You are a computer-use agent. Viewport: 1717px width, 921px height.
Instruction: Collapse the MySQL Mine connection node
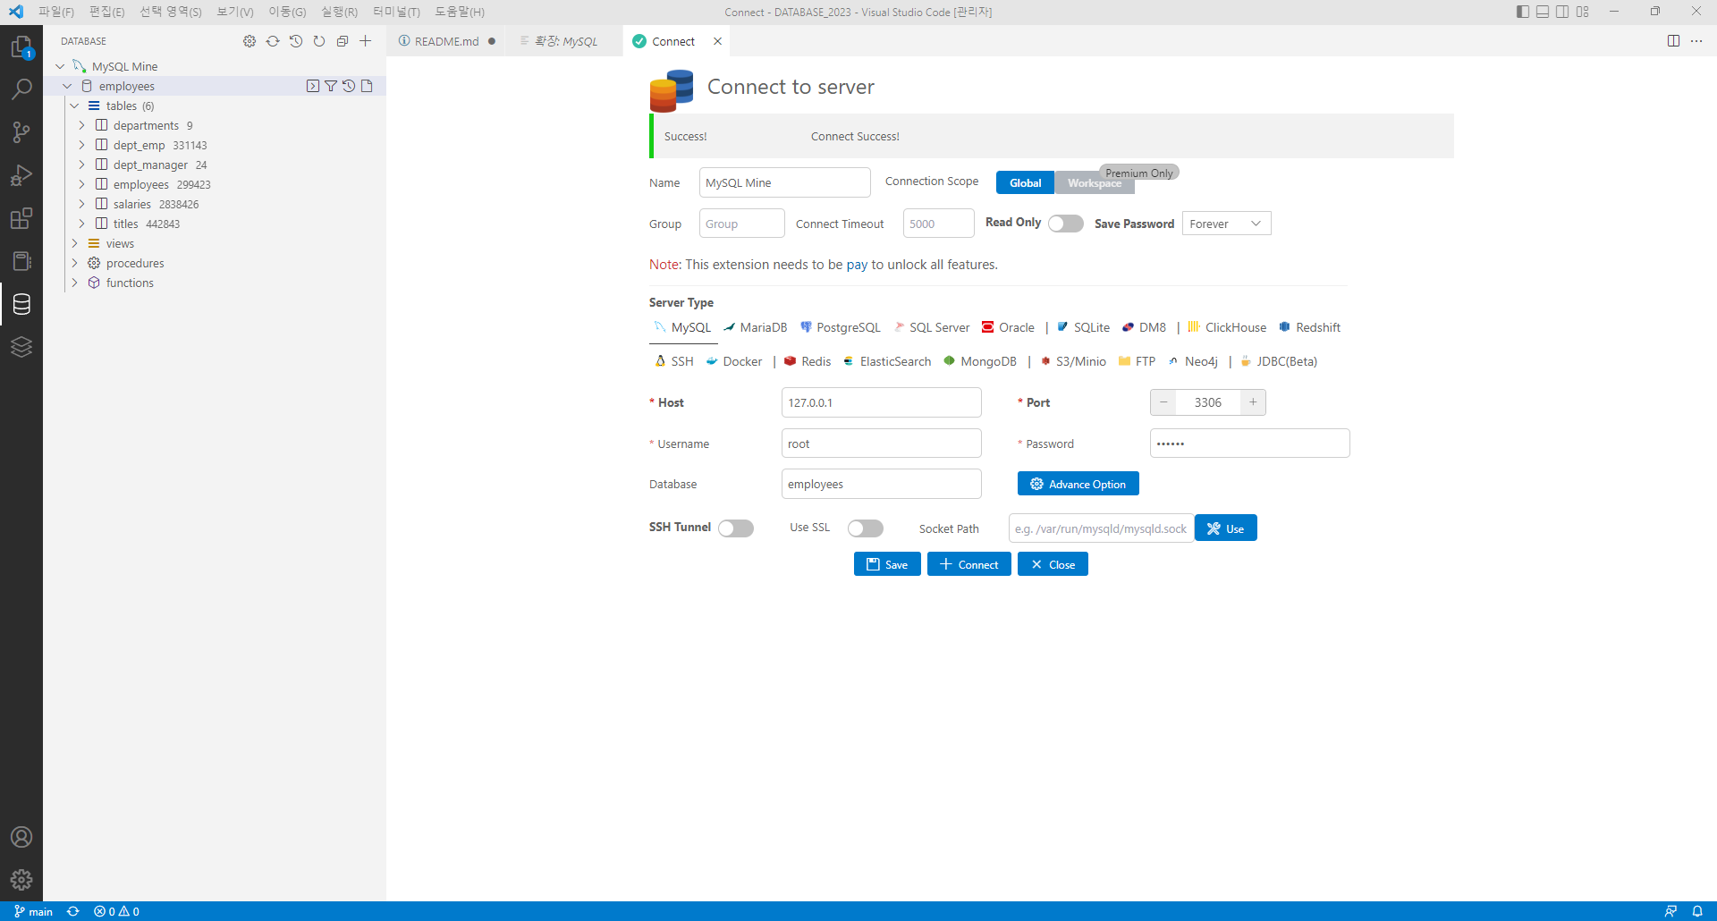[60, 66]
